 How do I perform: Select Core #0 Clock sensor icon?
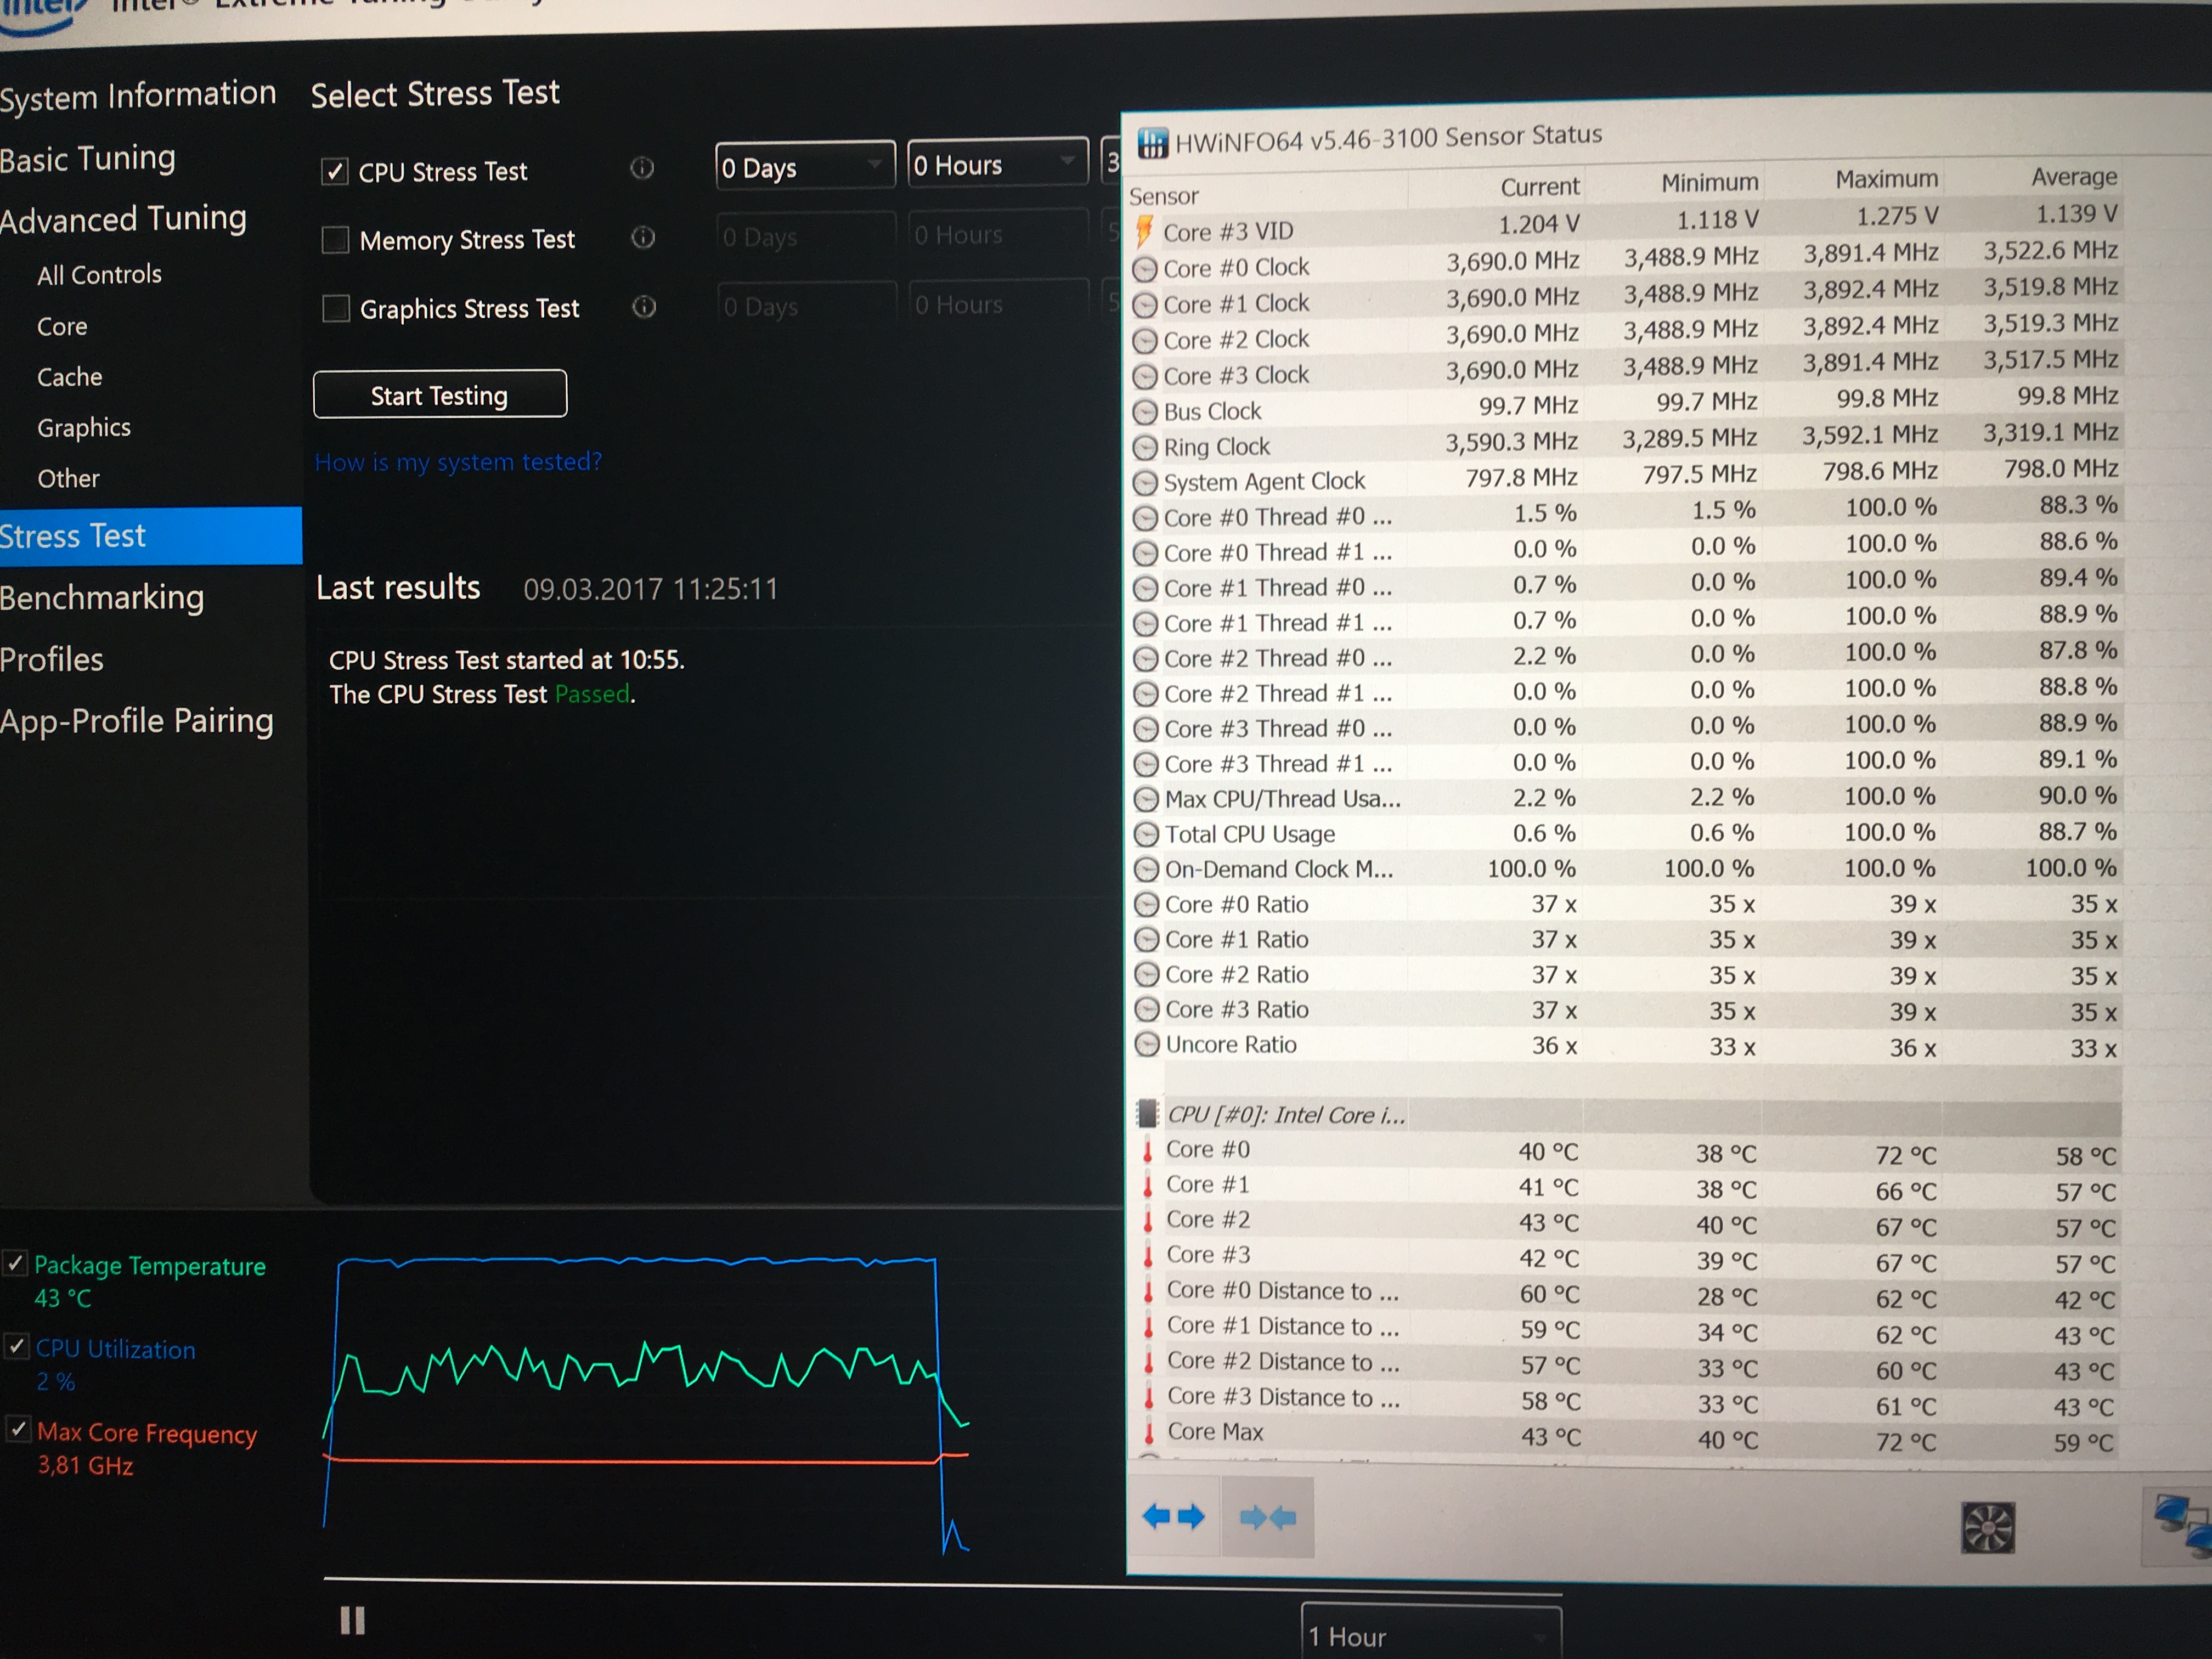[x=1145, y=269]
